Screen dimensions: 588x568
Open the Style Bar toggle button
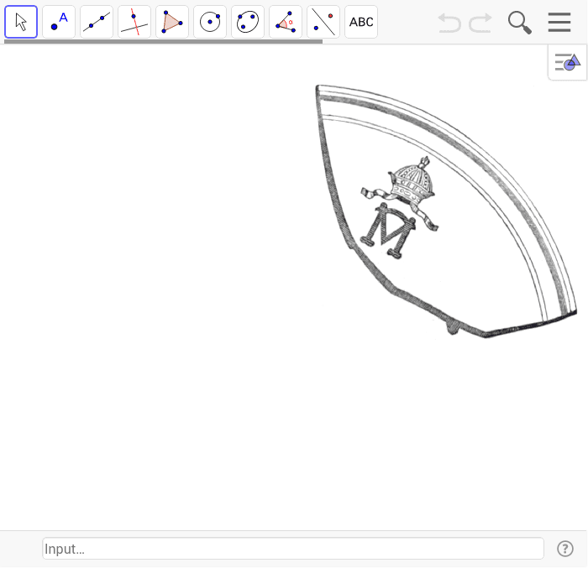[567, 62]
